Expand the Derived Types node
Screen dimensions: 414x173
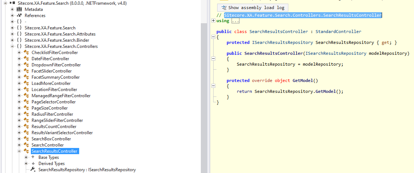pyautogui.click(x=26, y=164)
